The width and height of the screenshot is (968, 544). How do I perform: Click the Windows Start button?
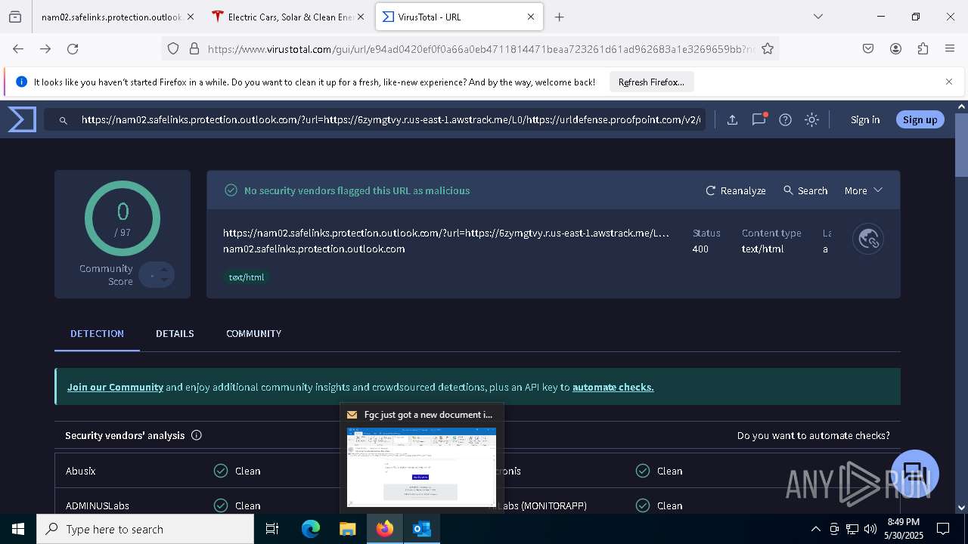[18, 529]
